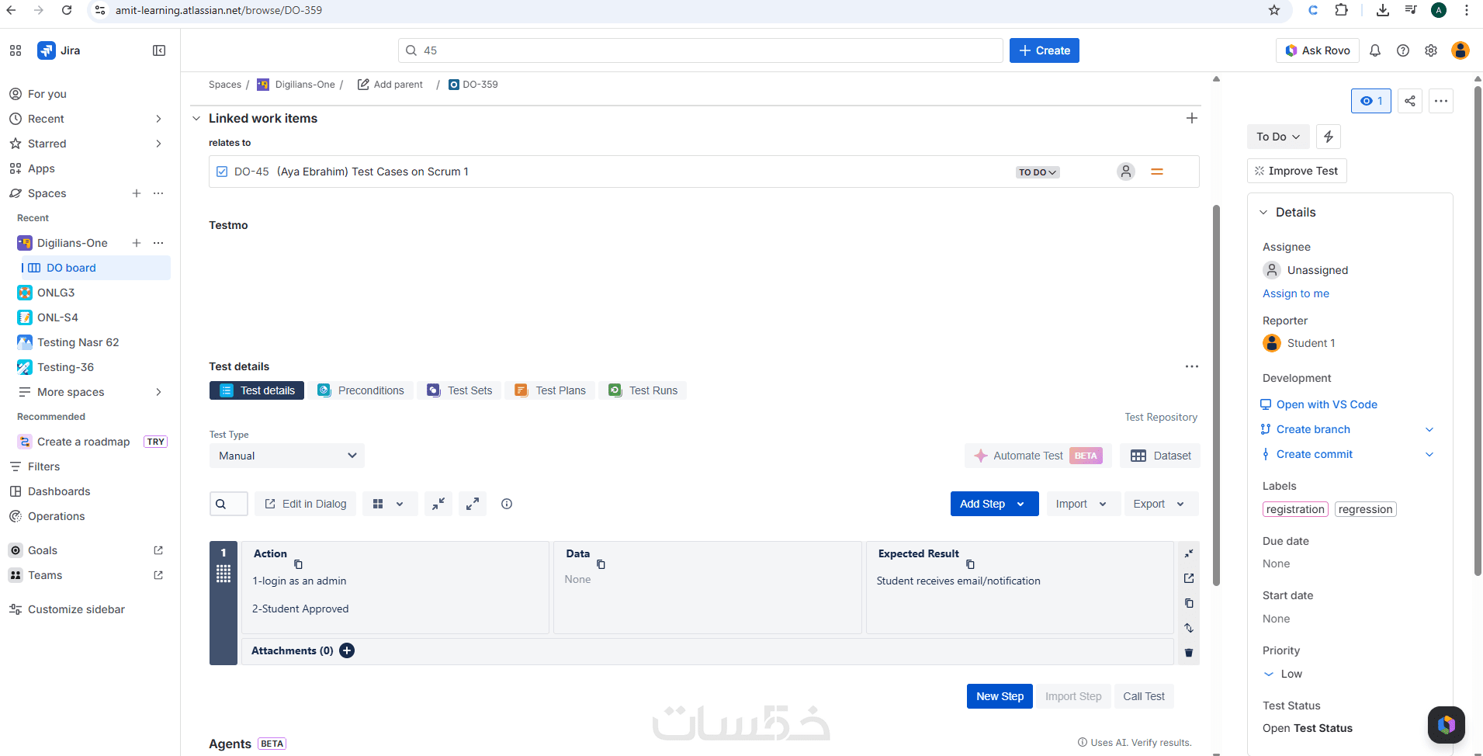Click the Ask Rovo button
The image size is (1483, 756).
(1318, 50)
